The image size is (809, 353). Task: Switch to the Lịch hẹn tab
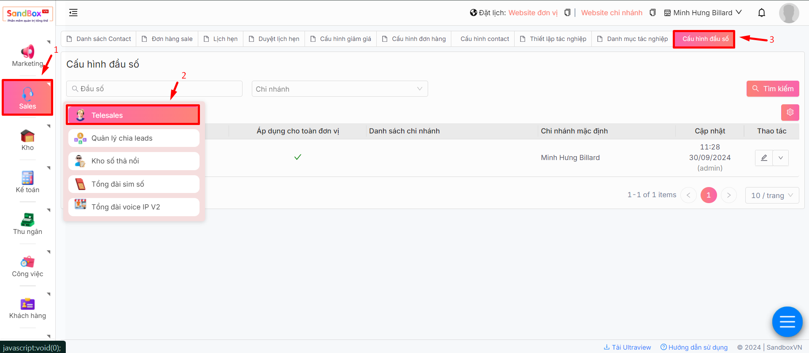[221, 39]
